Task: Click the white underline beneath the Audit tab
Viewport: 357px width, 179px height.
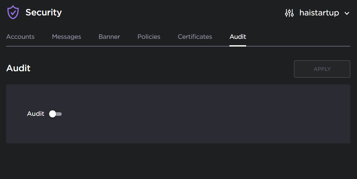Action: [238, 46]
